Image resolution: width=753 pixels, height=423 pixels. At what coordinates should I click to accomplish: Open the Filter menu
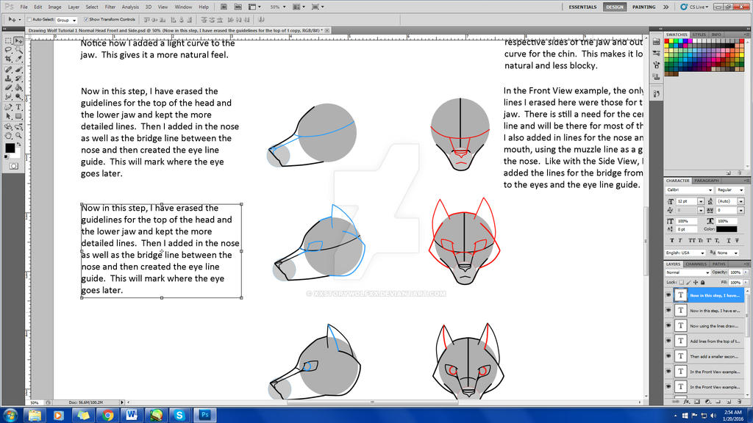point(110,7)
